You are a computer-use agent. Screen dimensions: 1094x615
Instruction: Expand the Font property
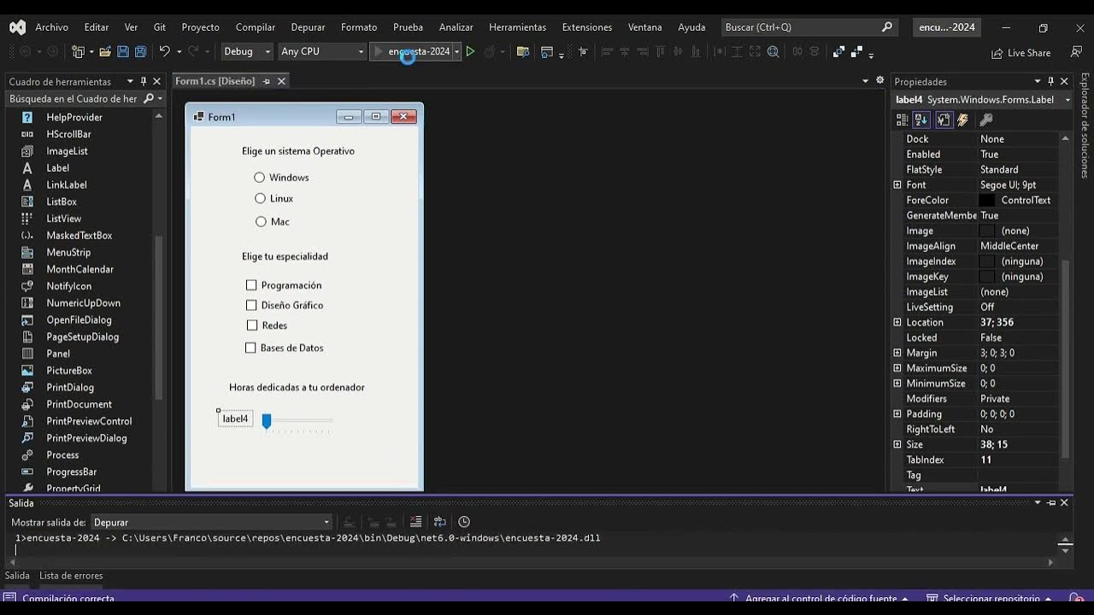coord(897,184)
